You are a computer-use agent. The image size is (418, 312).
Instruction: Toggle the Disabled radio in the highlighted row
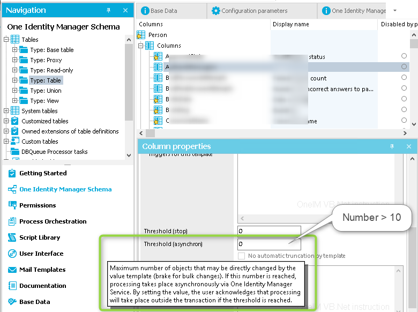[404, 66]
